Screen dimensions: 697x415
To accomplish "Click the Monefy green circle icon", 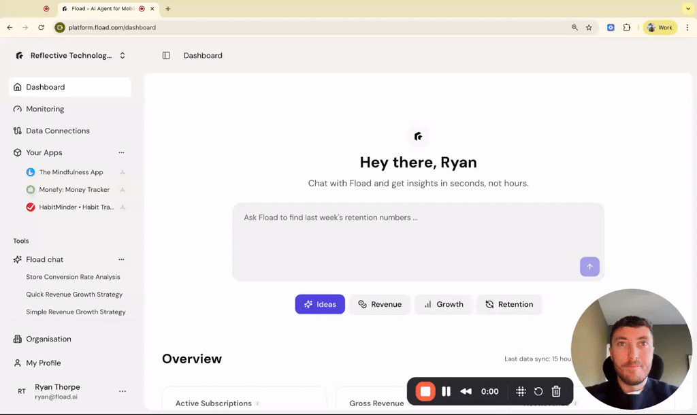I will point(30,190).
